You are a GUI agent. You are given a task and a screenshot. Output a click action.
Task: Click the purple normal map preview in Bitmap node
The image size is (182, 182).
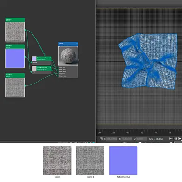pyautogui.click(x=15, y=58)
